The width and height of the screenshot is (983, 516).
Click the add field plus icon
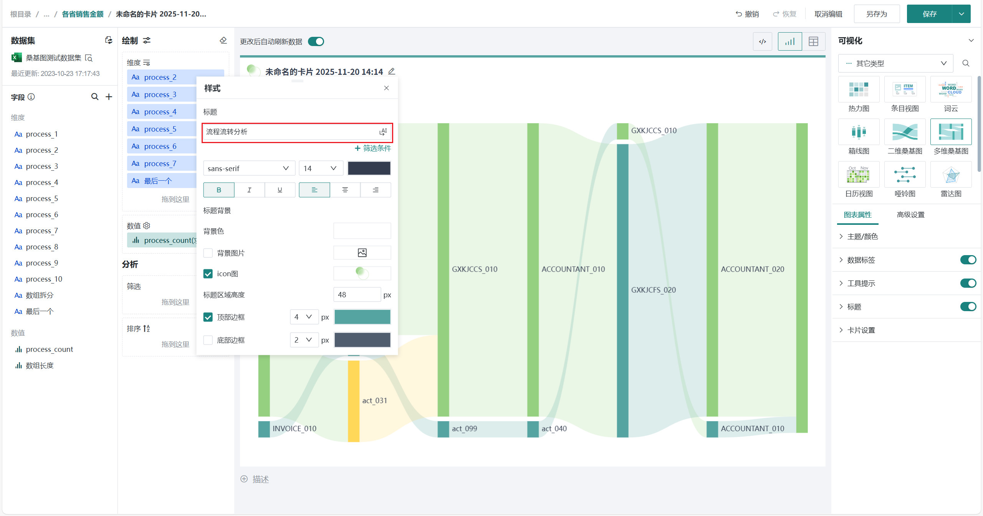click(109, 97)
